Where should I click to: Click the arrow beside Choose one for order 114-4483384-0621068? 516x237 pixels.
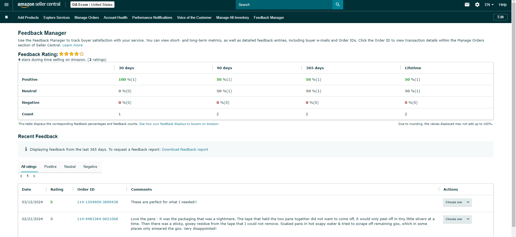[x=468, y=219]
